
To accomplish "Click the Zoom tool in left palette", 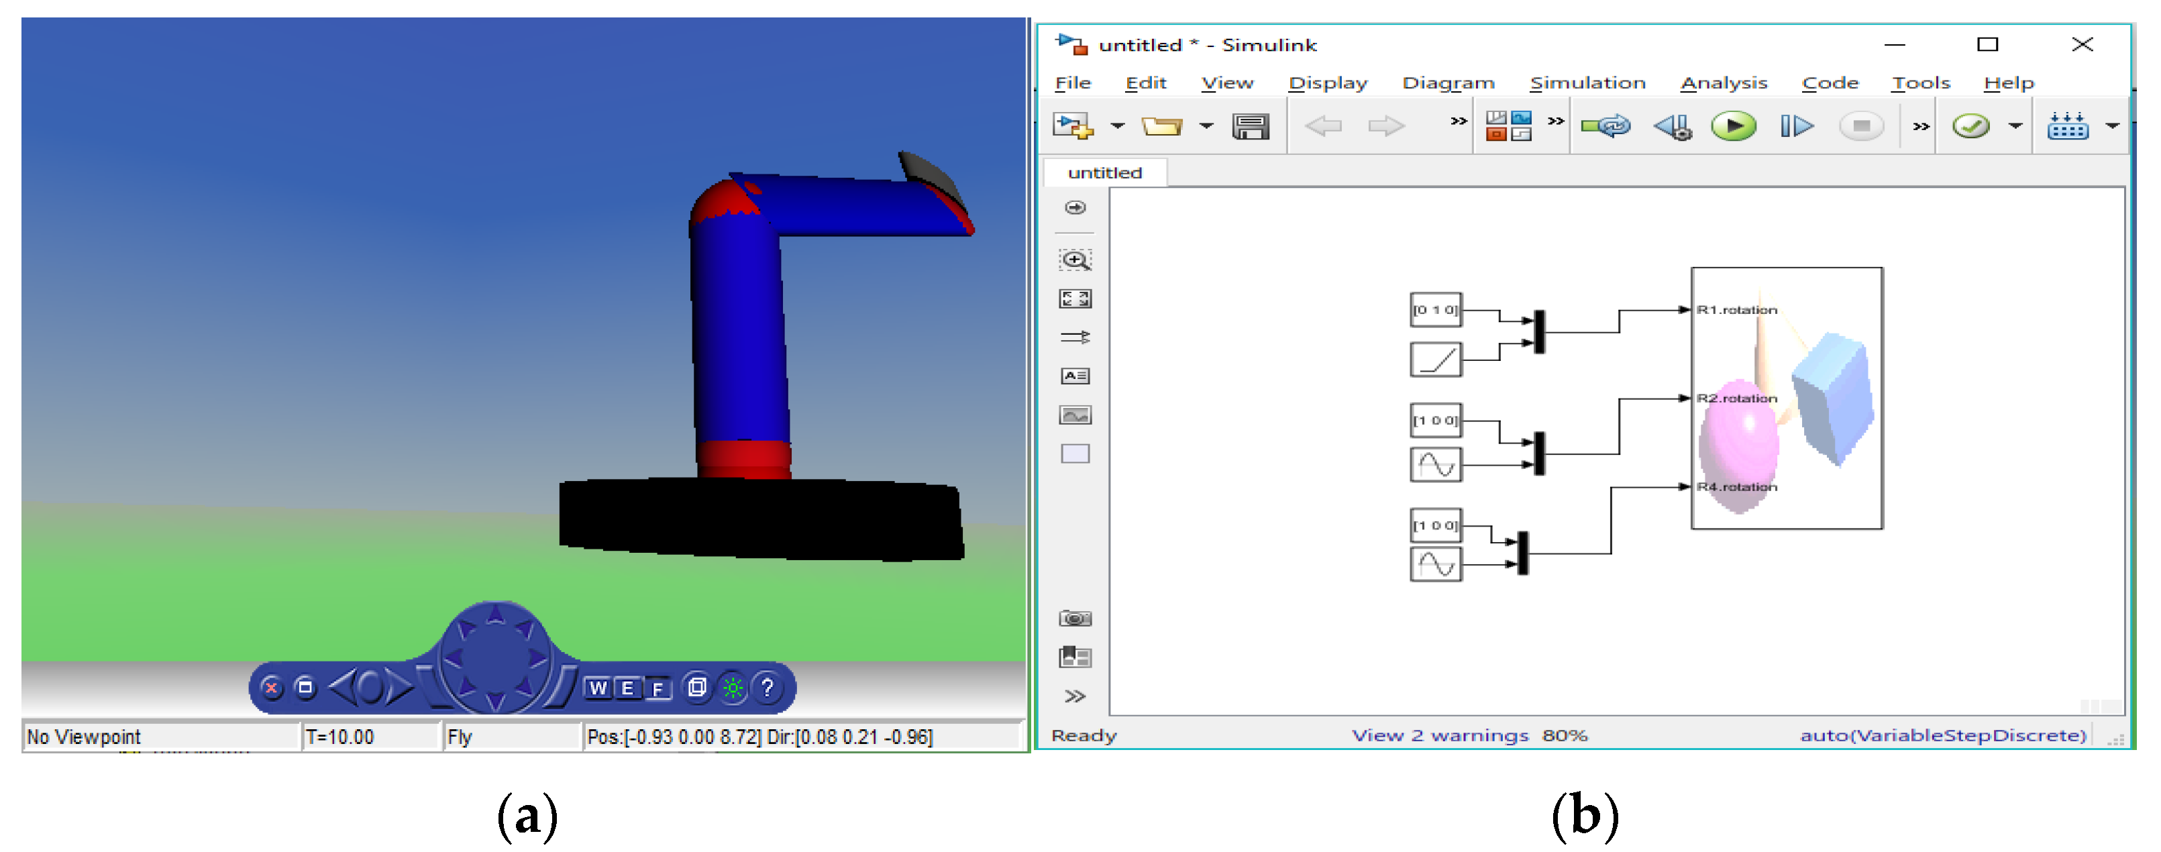I will (1075, 260).
